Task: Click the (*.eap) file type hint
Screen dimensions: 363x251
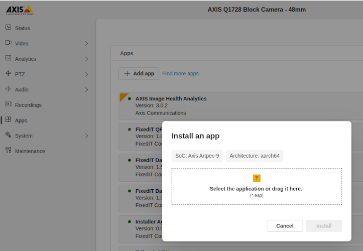Action: (257, 195)
